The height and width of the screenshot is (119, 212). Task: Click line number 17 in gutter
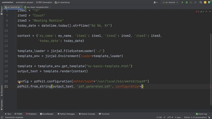pyautogui.click(x=6, y=66)
